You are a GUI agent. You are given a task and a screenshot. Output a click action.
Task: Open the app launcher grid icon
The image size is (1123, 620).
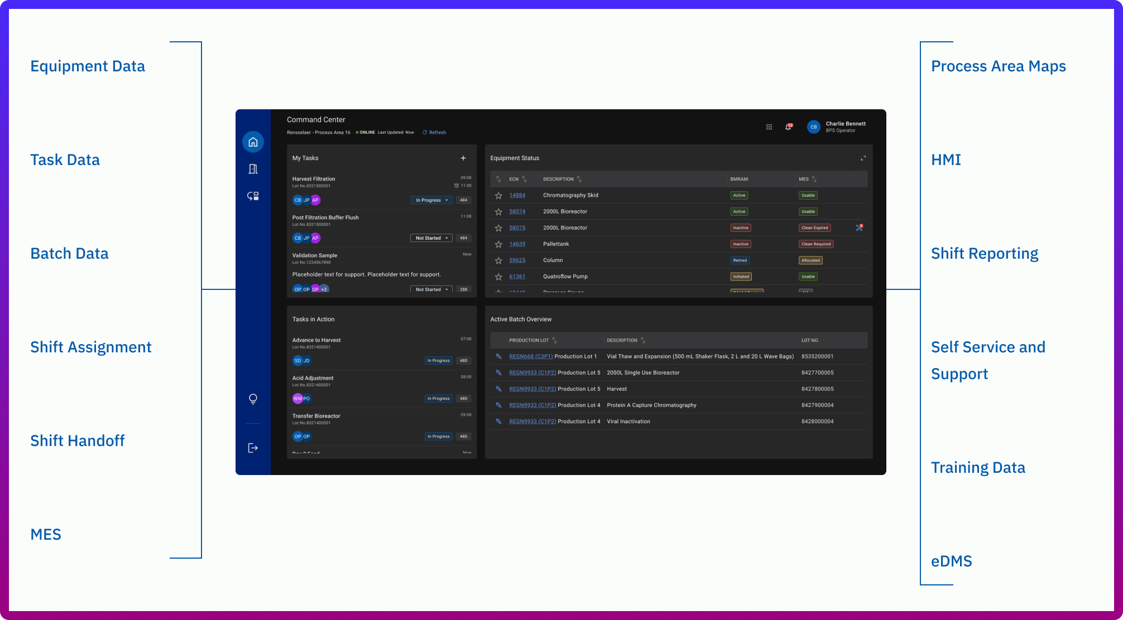[x=769, y=127]
